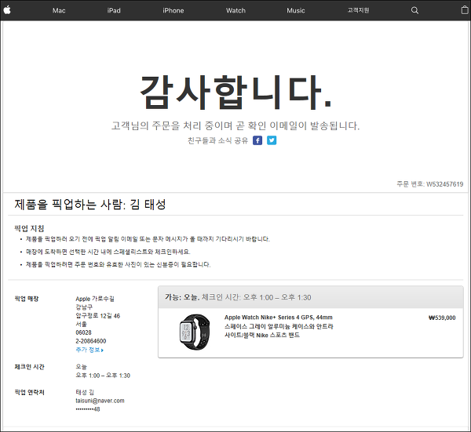Go to the iPhone section
Screen dimensions: 471x432
(173, 10)
